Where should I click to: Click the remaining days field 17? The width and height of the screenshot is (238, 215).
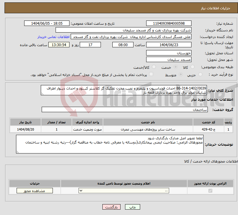coord(90,45)
